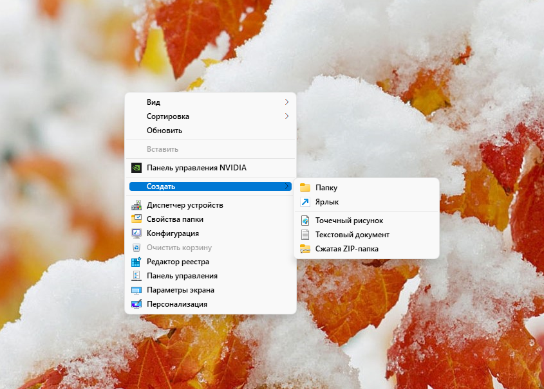Click the Конфигурация monitor icon
Screen dimensions: 544x389
pos(136,233)
